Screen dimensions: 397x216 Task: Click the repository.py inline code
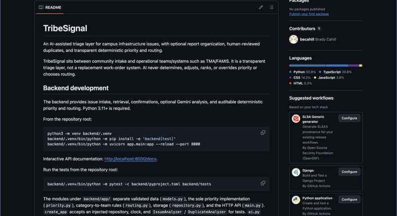tap(185, 205)
